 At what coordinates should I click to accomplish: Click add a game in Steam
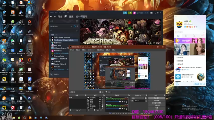click(x=55, y=74)
